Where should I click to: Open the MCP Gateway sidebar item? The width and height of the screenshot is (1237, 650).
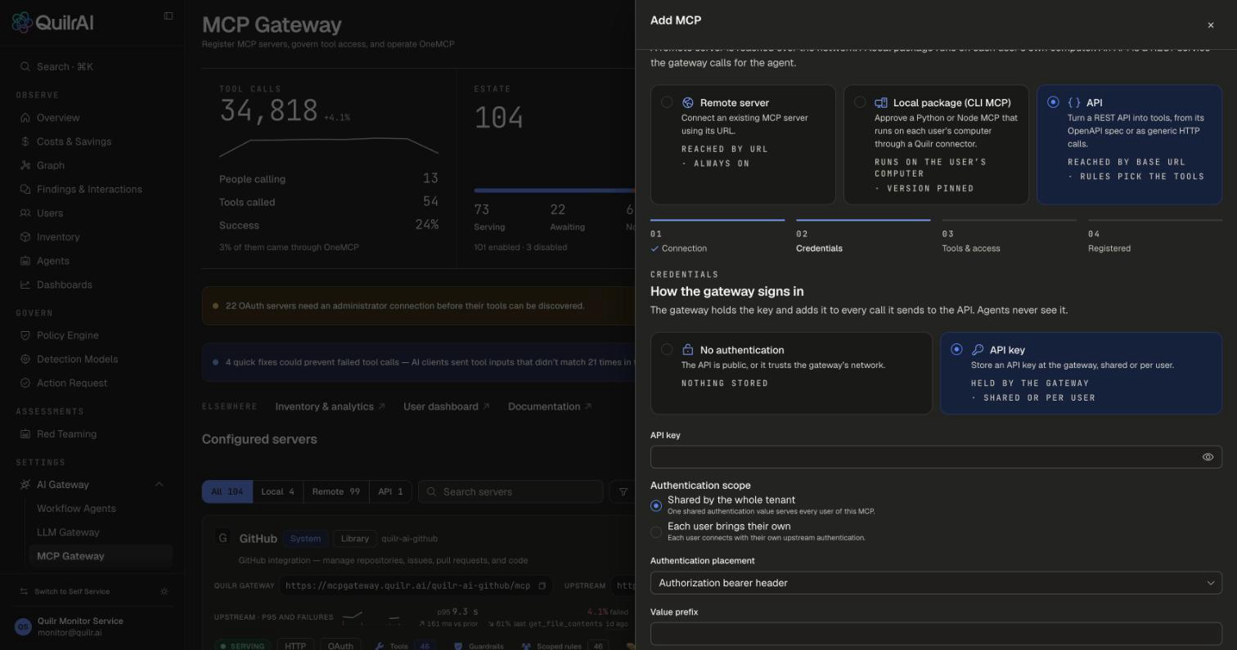coord(101,556)
